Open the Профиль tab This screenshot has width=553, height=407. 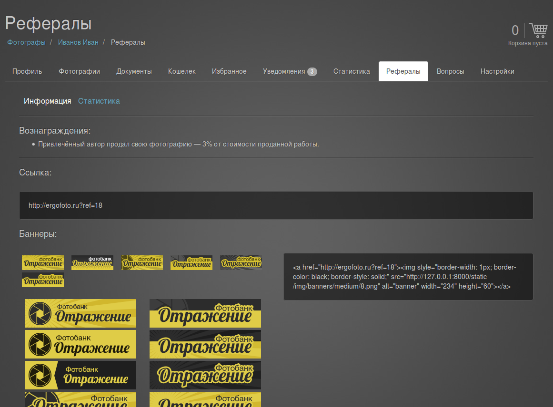27,71
